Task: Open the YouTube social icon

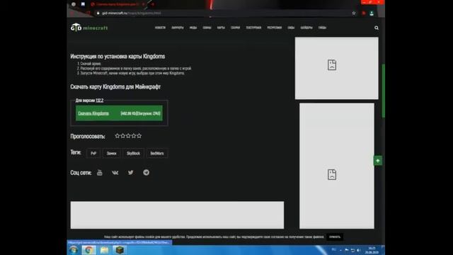Action: pos(100,173)
